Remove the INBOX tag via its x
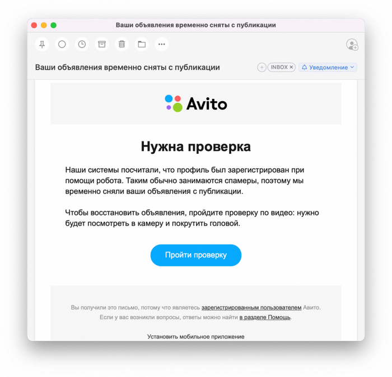The width and height of the screenshot is (392, 377). coord(291,67)
